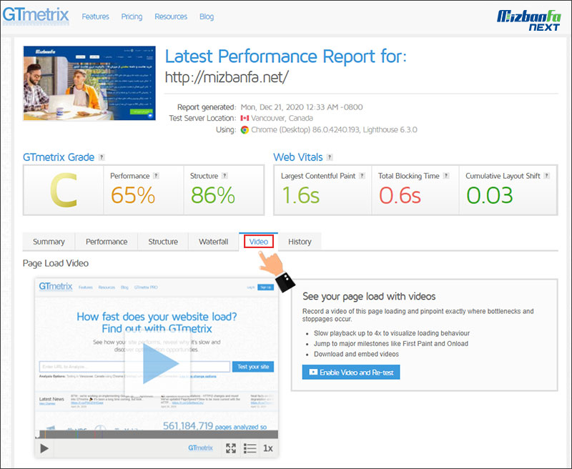The image size is (572, 469).
Task: Click the C grade letter
Action: (64, 190)
